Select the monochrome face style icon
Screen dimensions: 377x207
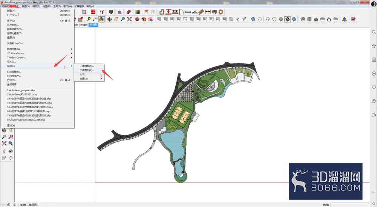[294, 19]
